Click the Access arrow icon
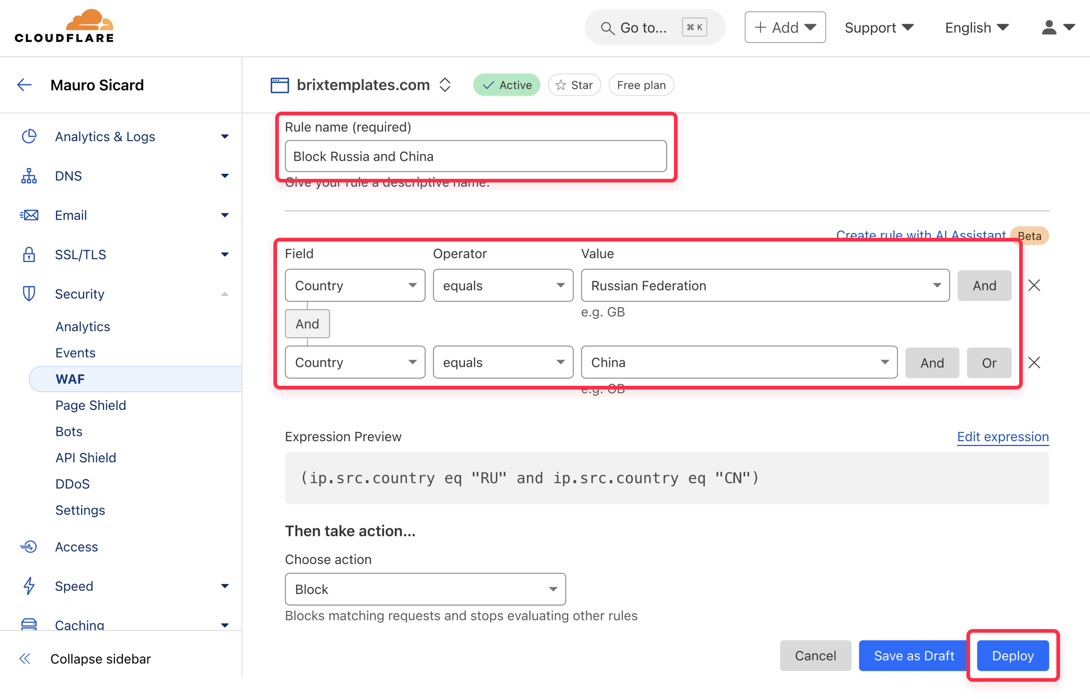1090x699 pixels. point(28,546)
